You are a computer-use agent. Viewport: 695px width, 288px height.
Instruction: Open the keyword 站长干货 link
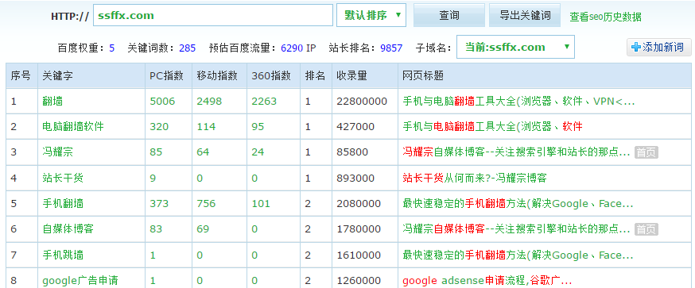tap(63, 179)
